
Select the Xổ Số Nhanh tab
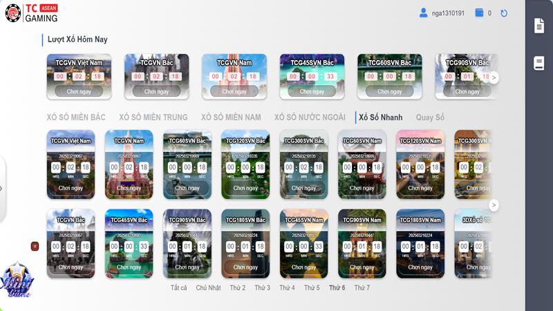[381, 117]
